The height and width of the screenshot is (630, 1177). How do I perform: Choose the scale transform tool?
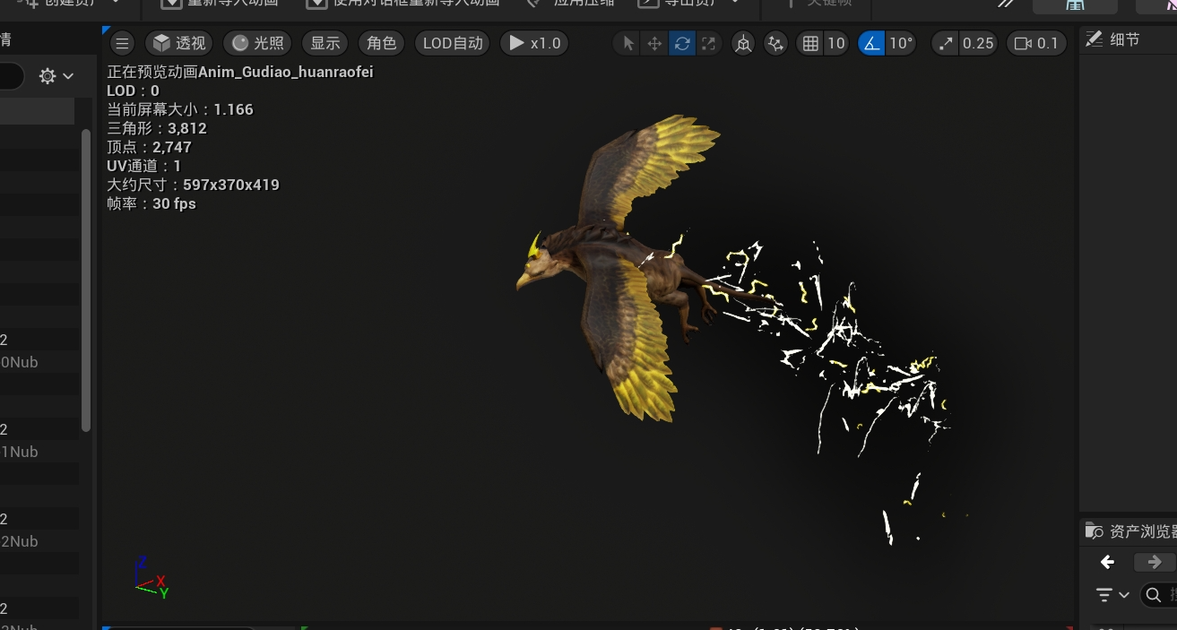point(709,43)
